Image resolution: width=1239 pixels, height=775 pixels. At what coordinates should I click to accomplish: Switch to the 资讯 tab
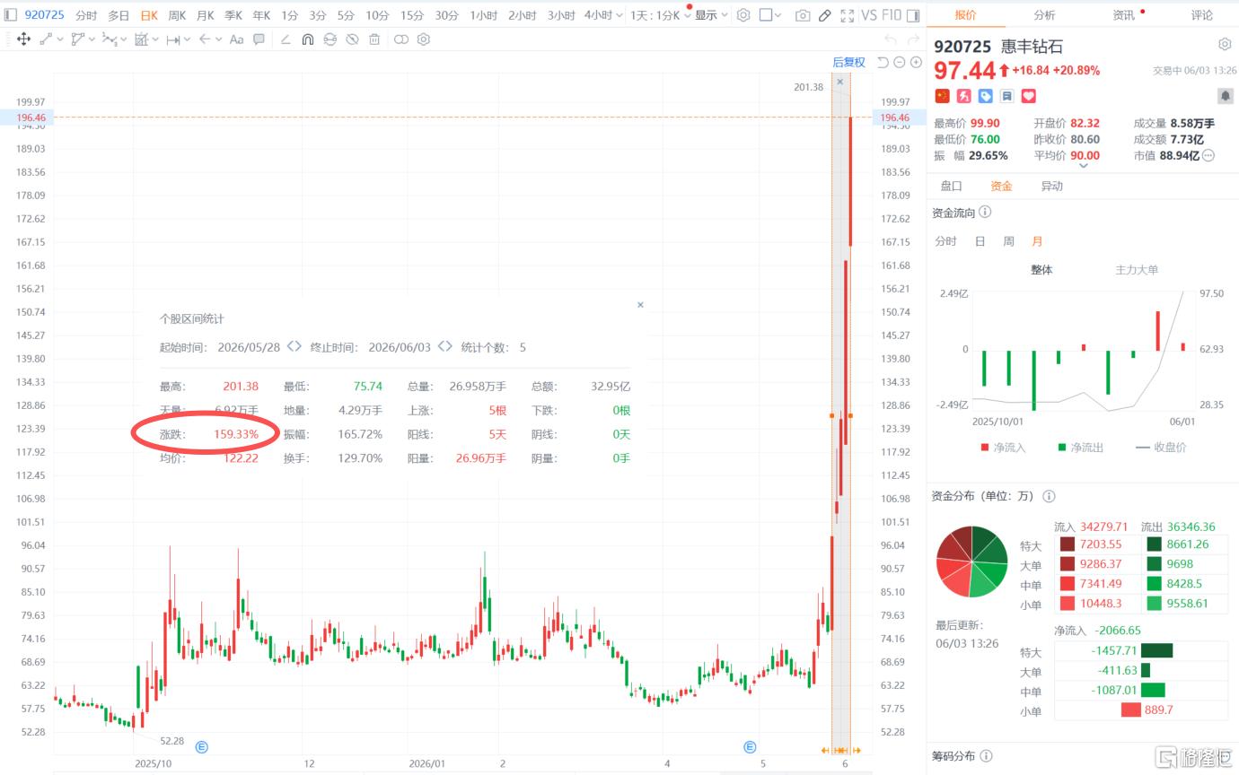pyautogui.click(x=1123, y=15)
